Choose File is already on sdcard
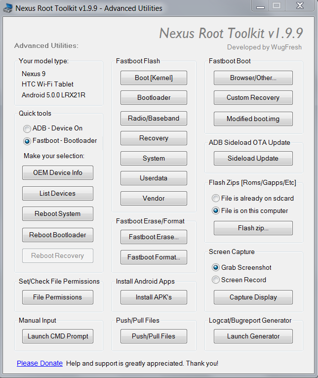Image resolution: width=318 pixels, height=378 pixels. 216,198
